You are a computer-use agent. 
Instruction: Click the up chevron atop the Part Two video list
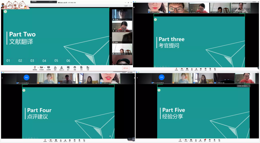tap(122, 10)
